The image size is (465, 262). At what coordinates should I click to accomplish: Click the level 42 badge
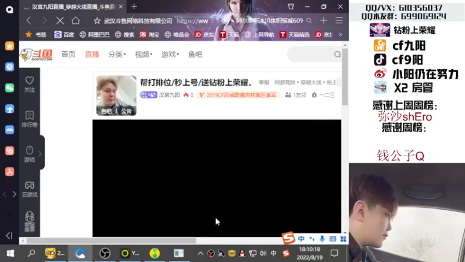(148, 95)
